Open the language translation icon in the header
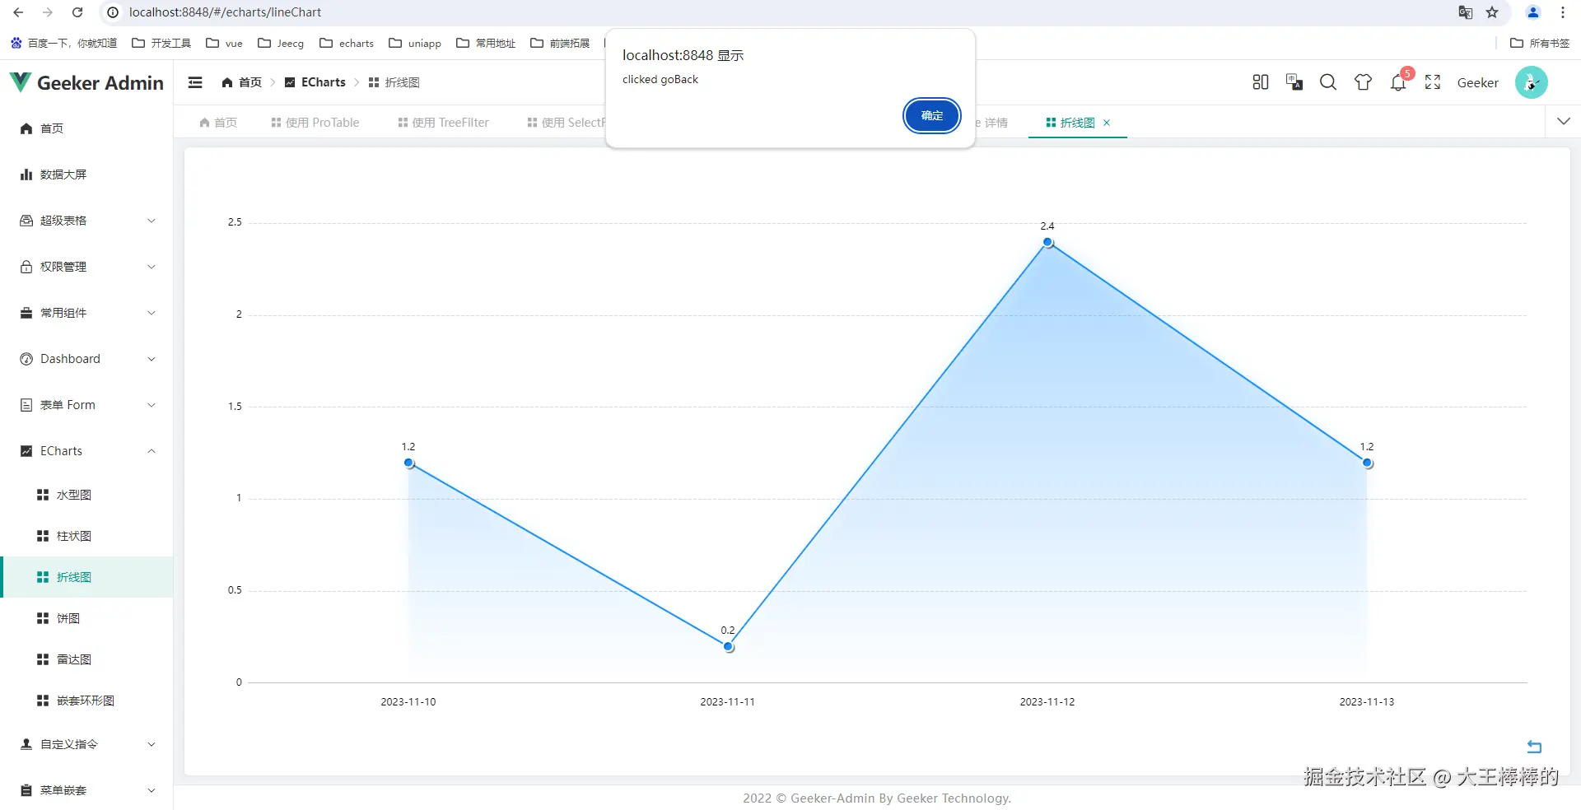1581x810 pixels. [1294, 82]
